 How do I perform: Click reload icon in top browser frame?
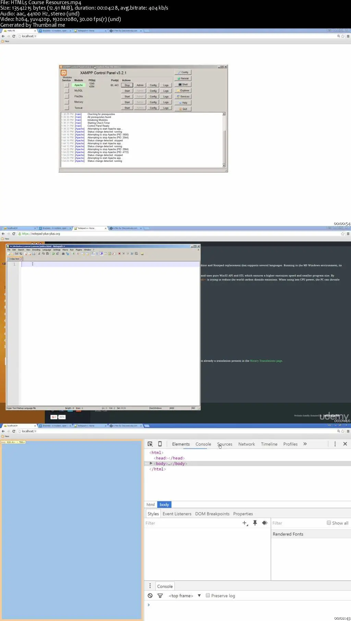coord(14,36)
